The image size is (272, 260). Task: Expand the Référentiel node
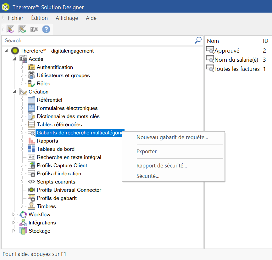tap(22, 100)
